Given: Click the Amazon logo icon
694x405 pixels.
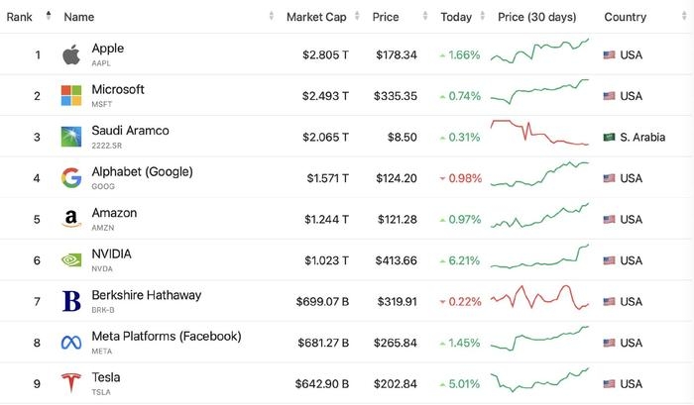Looking at the screenshot, I should click(71, 219).
